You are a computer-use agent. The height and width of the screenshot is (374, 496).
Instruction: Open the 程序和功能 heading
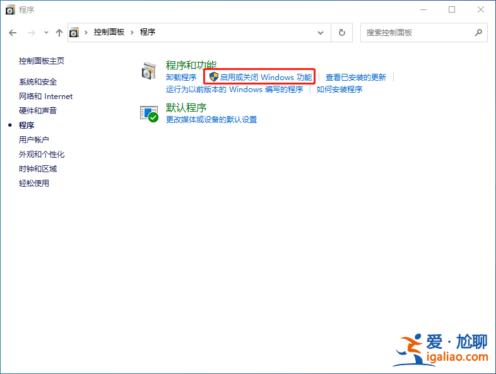(x=191, y=65)
